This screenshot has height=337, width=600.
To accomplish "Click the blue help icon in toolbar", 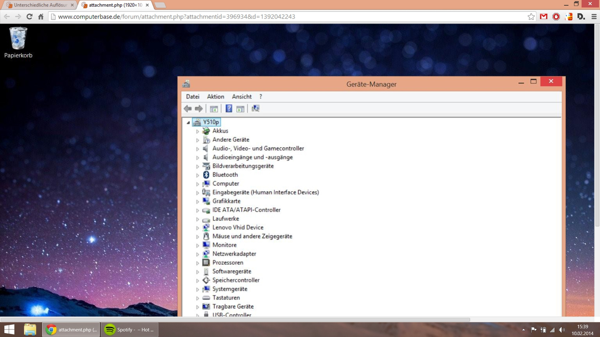I will pos(229,109).
